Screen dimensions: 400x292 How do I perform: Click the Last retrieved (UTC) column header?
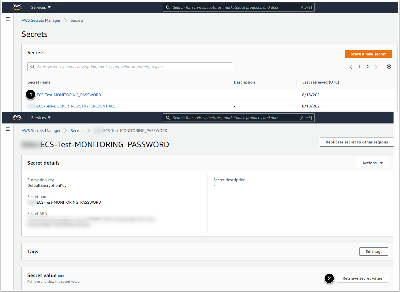coord(321,82)
